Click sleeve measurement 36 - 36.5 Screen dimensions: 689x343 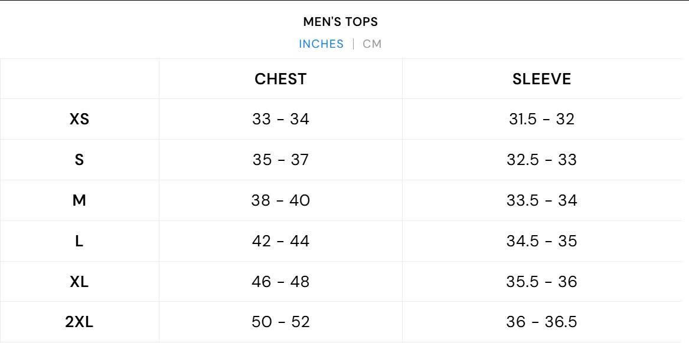point(541,322)
